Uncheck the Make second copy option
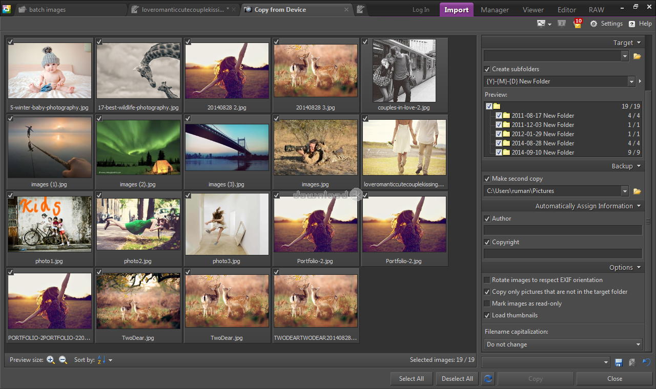Screen dimensions: 656x389 pos(487,179)
